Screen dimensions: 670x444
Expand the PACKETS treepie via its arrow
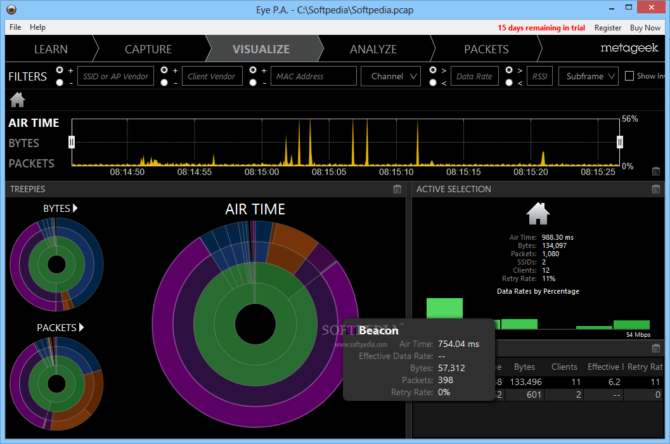pyautogui.click(x=81, y=328)
